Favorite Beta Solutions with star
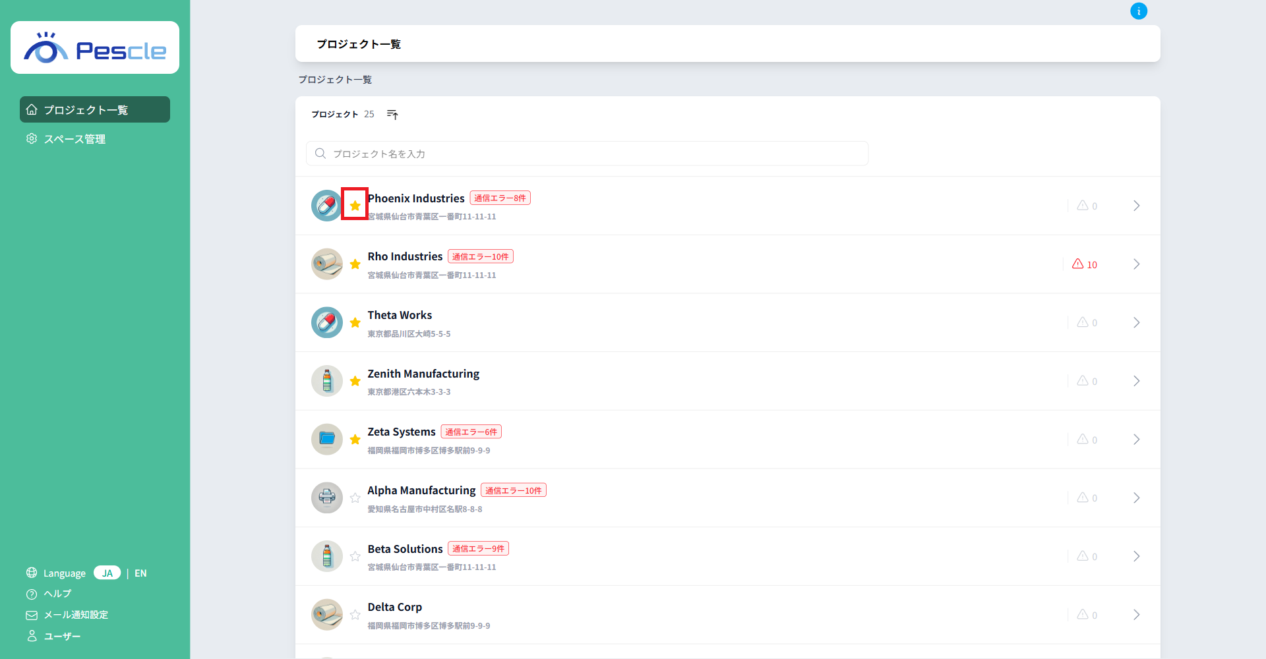1266x659 pixels. coord(355,556)
